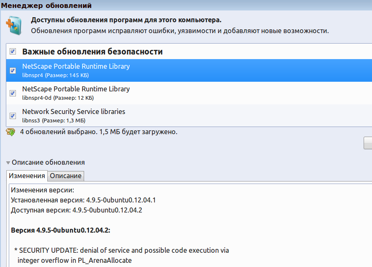The image size is (372, 267).
Task: Collapse the 'Описание обновления' section
Action: point(8,163)
